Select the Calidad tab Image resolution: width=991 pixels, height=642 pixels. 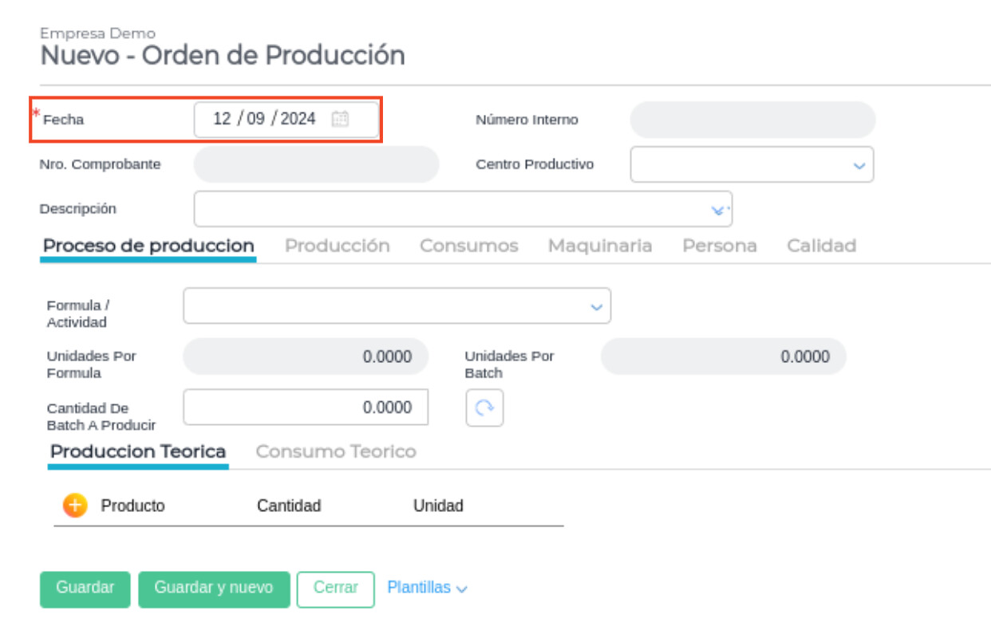click(821, 246)
